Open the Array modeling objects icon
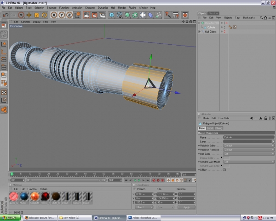Screen dimensions: 276x221 click(135, 15)
